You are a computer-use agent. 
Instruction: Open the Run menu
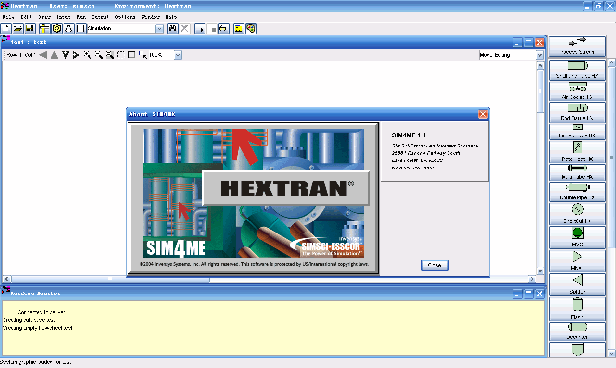point(81,17)
